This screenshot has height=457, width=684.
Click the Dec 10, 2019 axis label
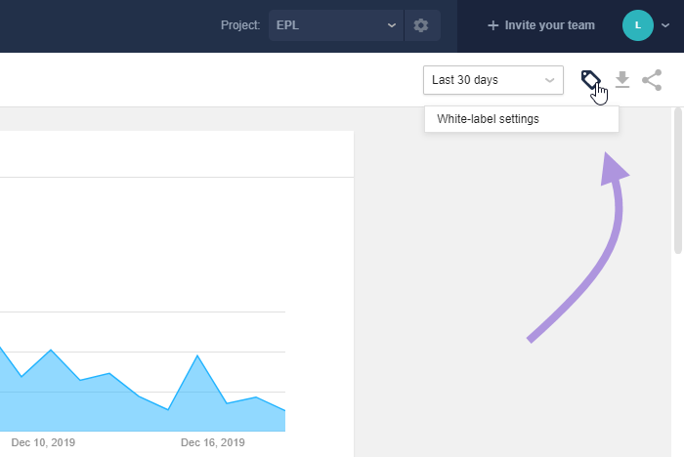click(43, 442)
